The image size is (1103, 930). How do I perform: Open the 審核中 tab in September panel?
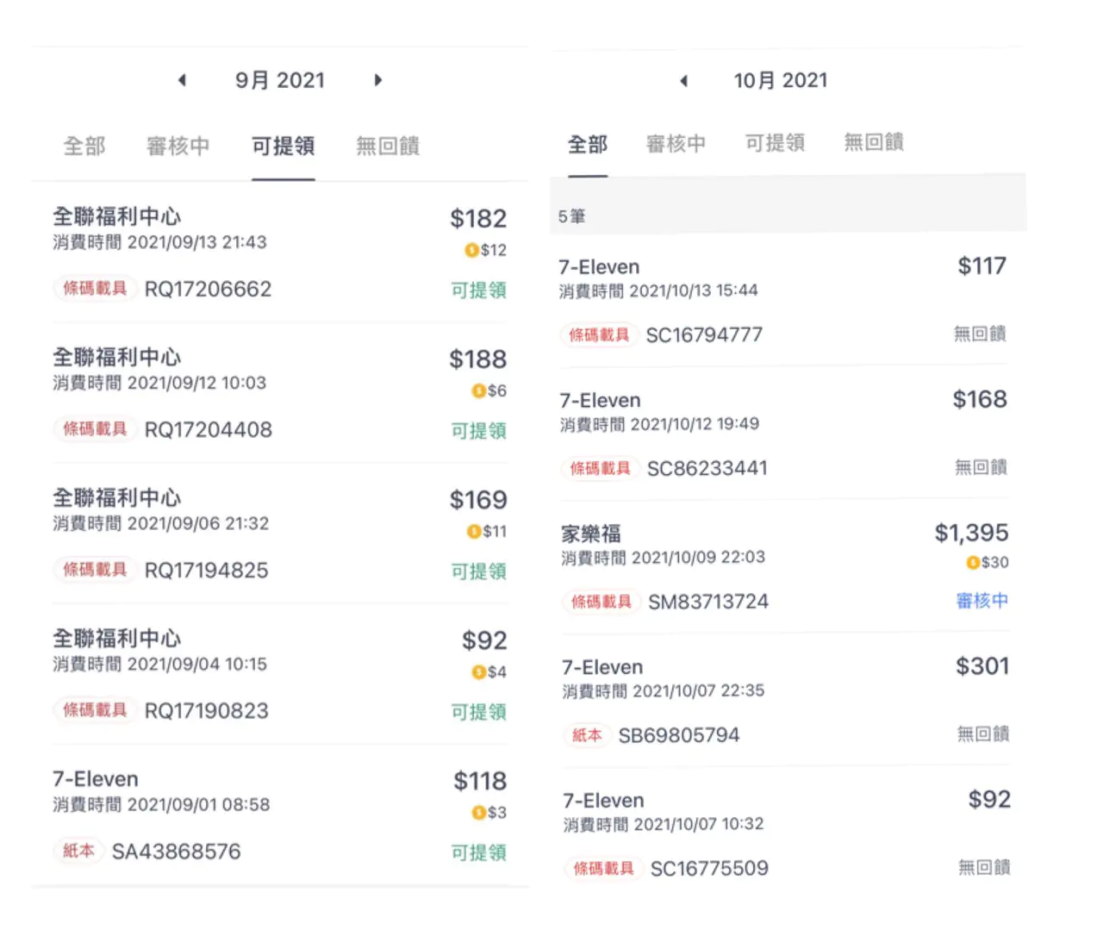tap(178, 147)
